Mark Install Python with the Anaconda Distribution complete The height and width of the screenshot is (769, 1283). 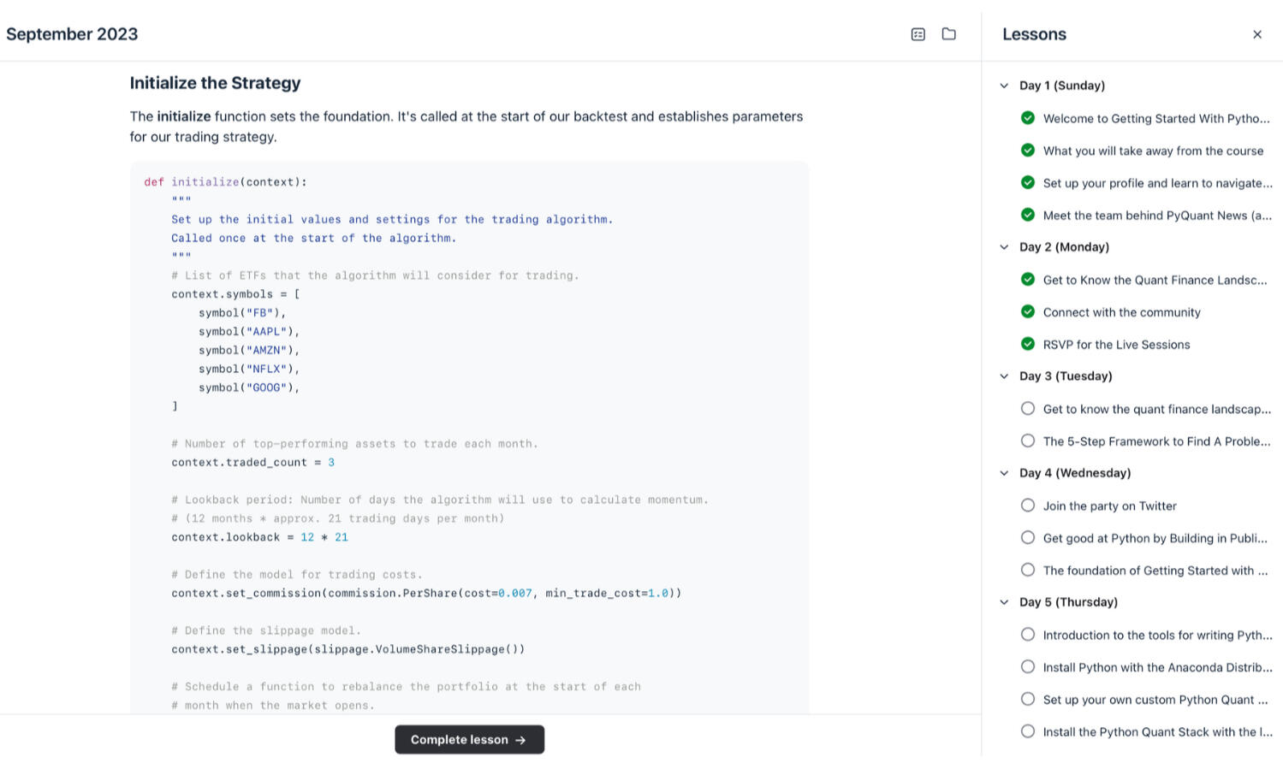point(1027,665)
